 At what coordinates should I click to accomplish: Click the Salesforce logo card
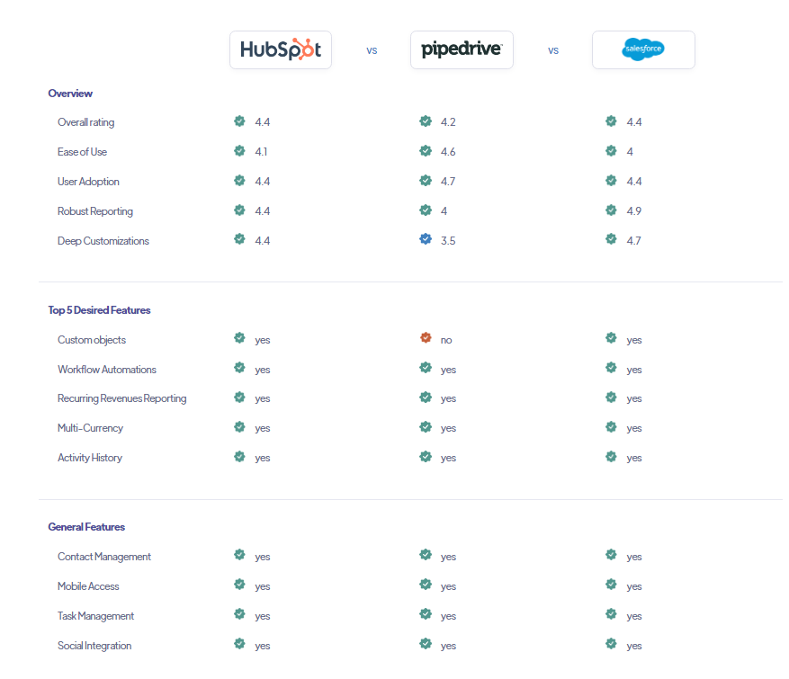point(643,49)
